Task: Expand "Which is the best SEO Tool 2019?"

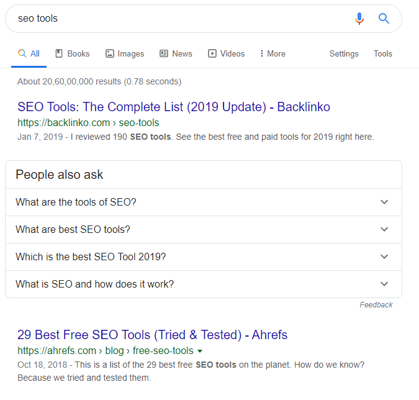Action: click(384, 257)
